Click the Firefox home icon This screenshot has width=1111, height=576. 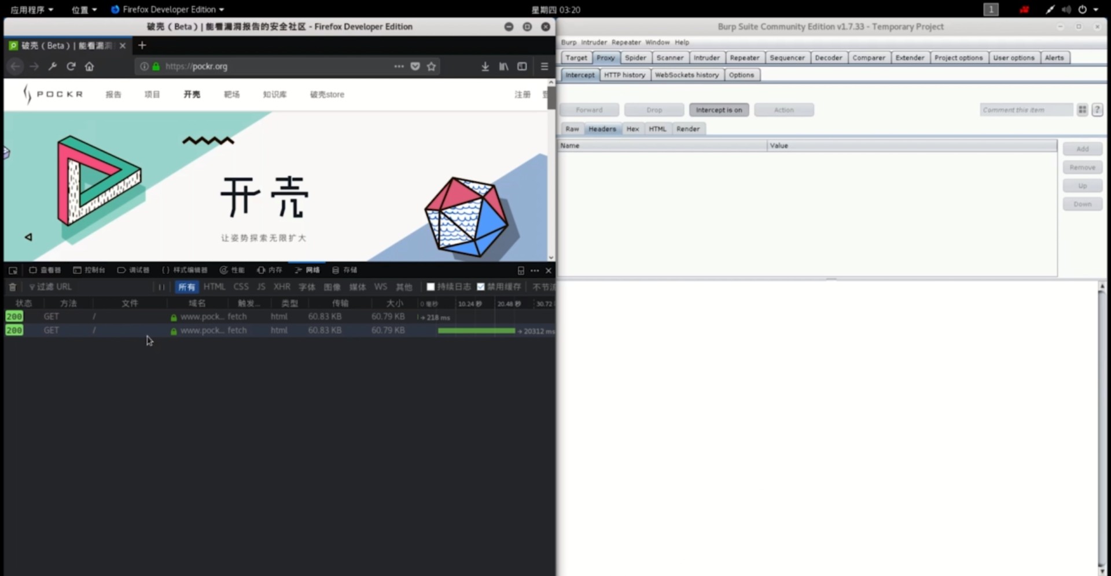pos(89,66)
